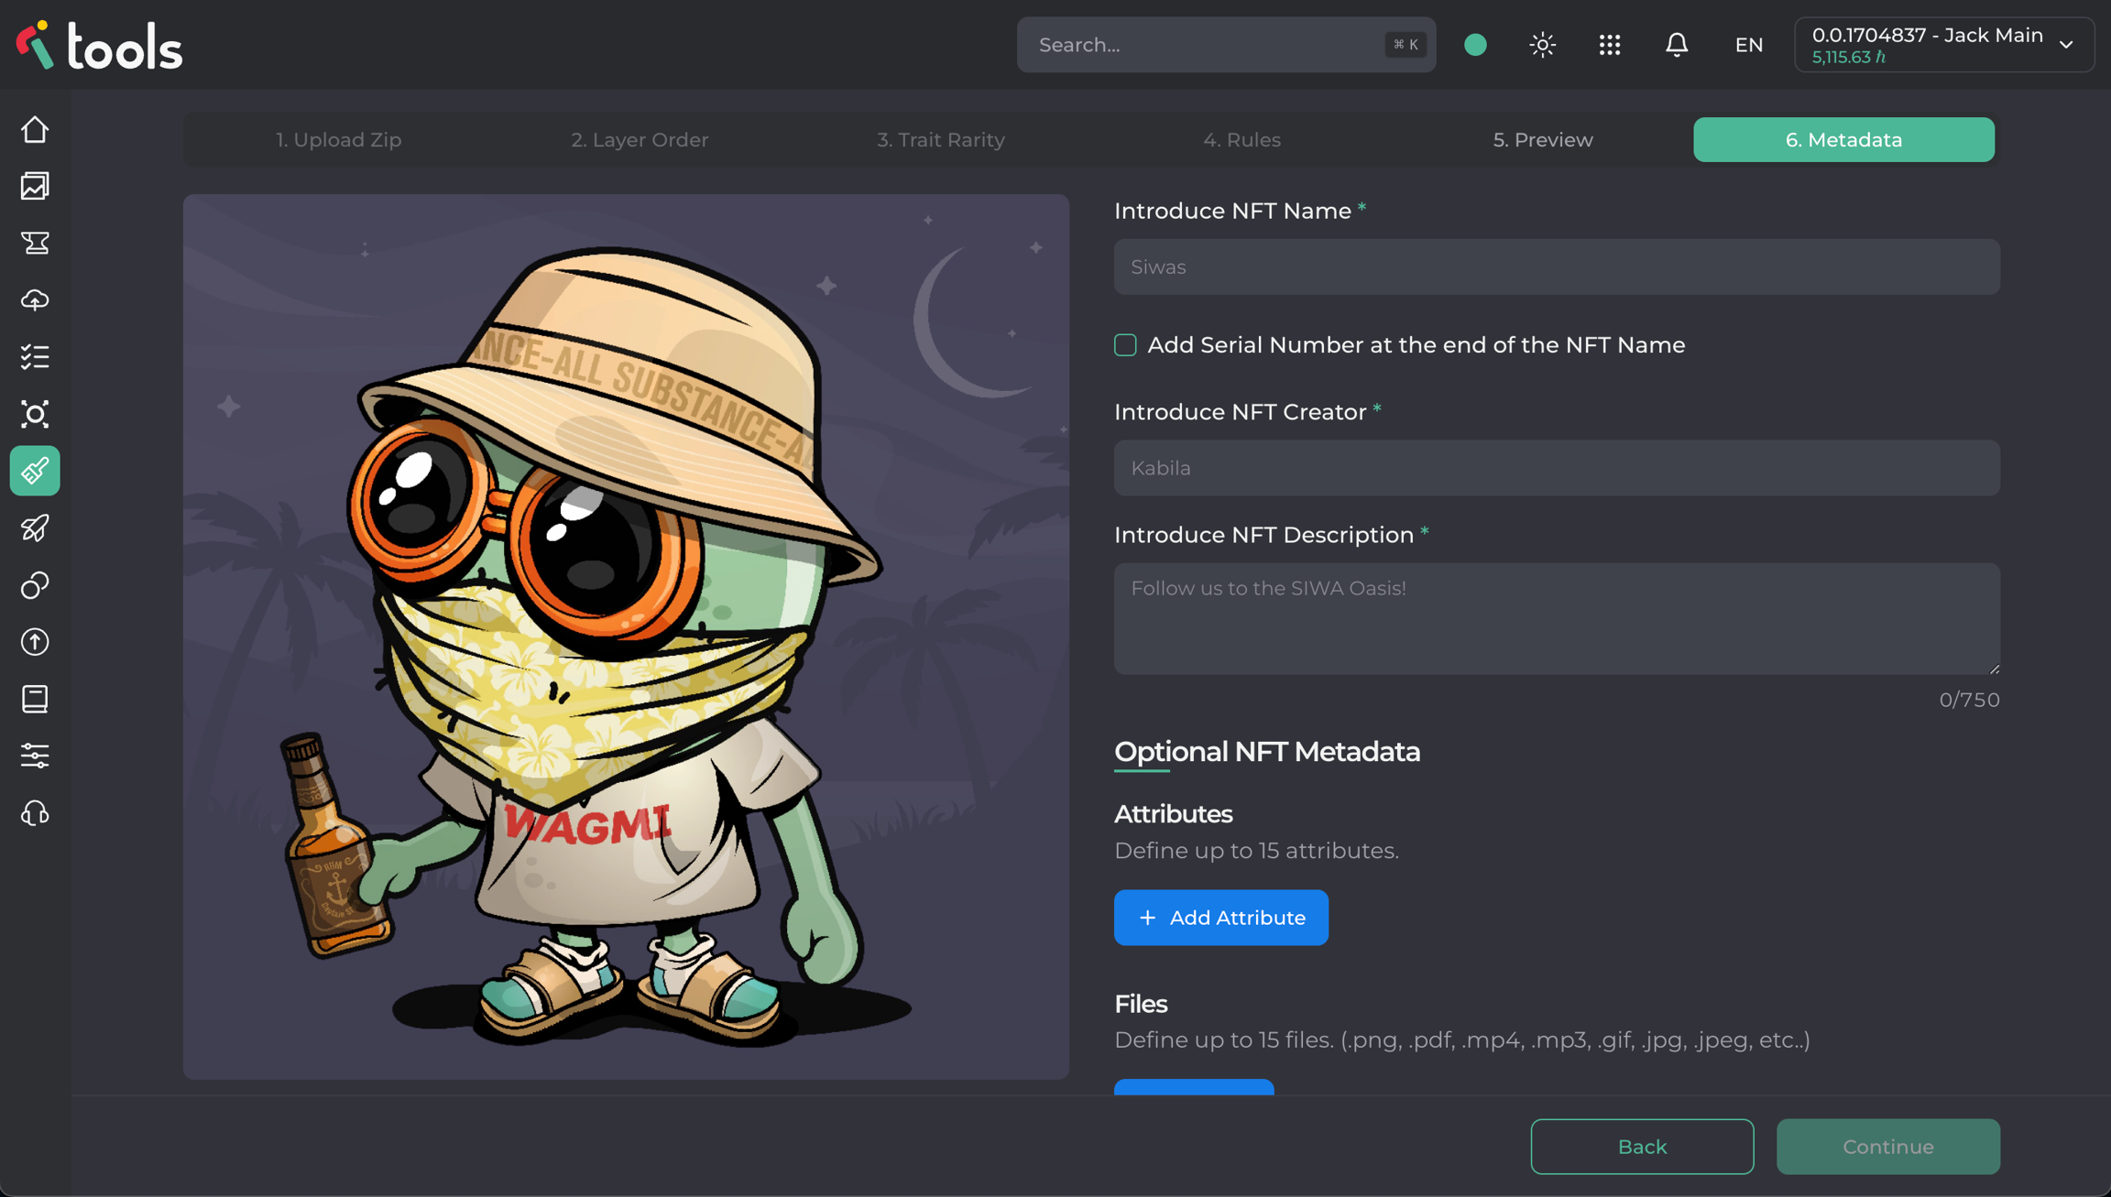Open the sliders settings sidebar icon

tap(35, 756)
